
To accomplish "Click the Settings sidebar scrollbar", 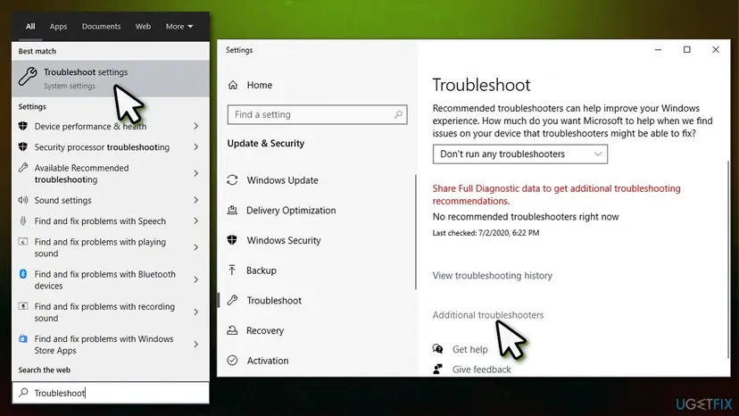I will coord(416,231).
